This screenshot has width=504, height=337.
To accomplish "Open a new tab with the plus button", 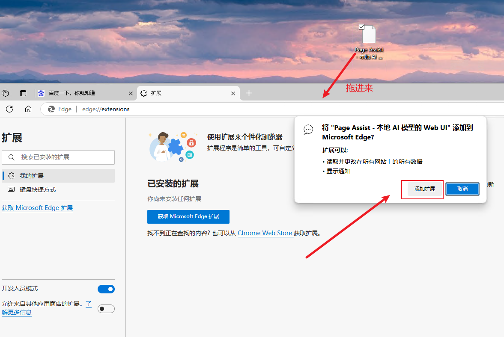I will [249, 93].
